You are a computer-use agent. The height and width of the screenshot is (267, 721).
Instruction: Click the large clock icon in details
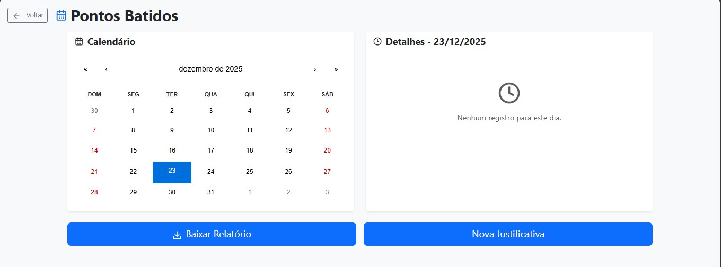pos(509,93)
